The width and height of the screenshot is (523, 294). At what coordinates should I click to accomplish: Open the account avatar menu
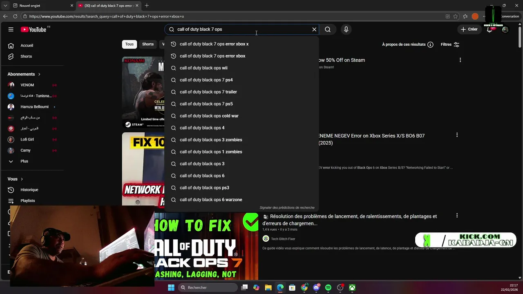coord(505,29)
